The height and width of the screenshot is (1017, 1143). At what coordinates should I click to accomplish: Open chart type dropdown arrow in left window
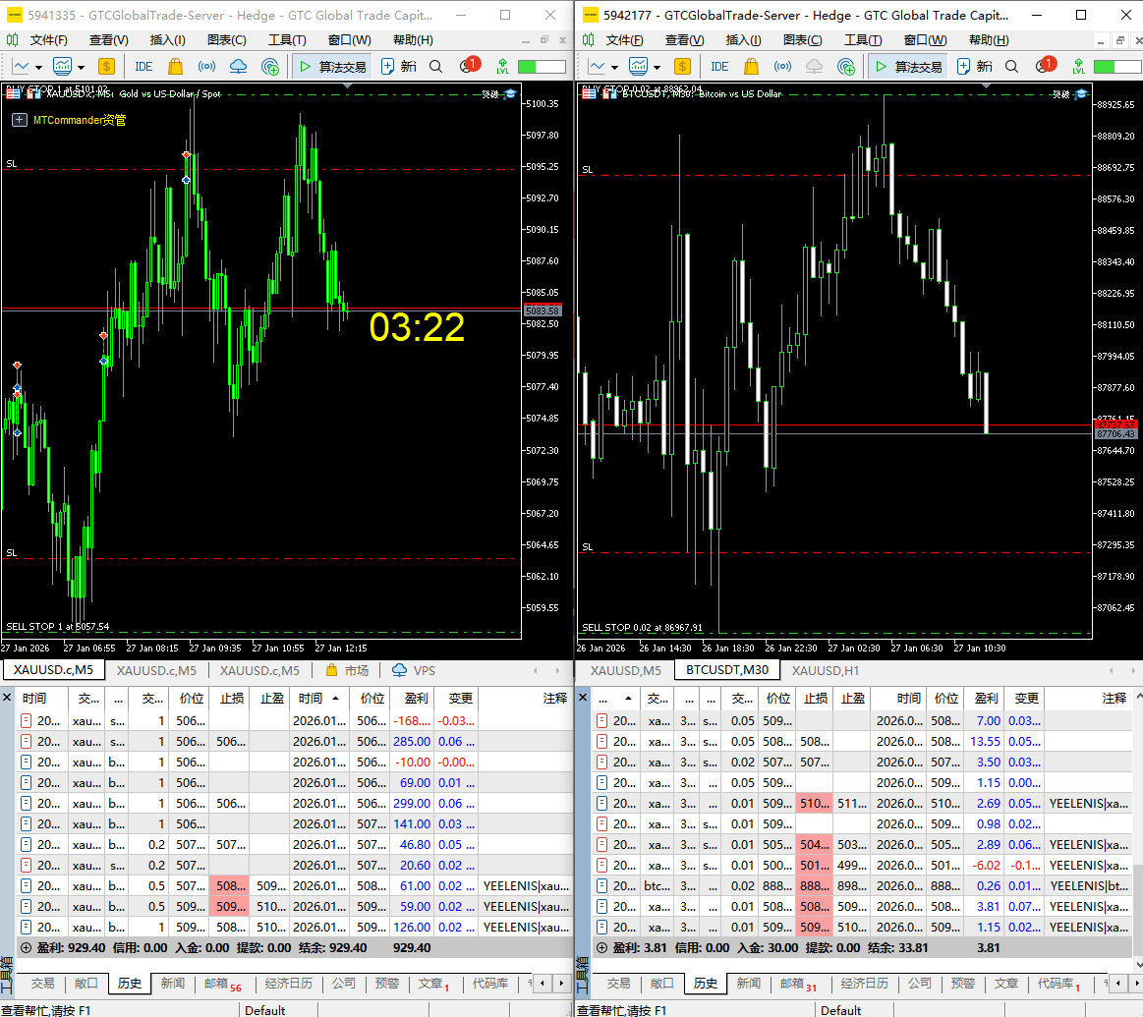pos(38,68)
